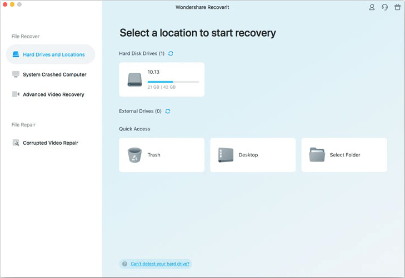Click the Advanced Video Recovery camera icon
Image resolution: width=405 pixels, height=278 pixels.
coord(16,94)
